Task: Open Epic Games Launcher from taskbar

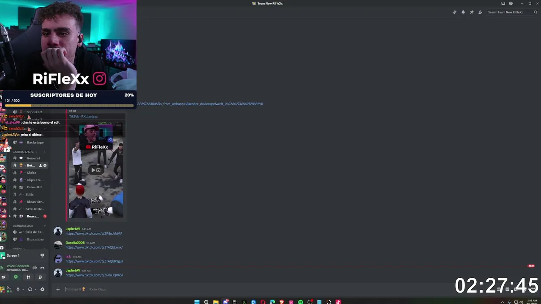Action: pos(235,302)
